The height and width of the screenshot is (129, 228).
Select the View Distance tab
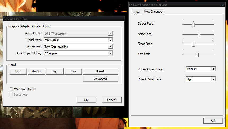[153, 12]
